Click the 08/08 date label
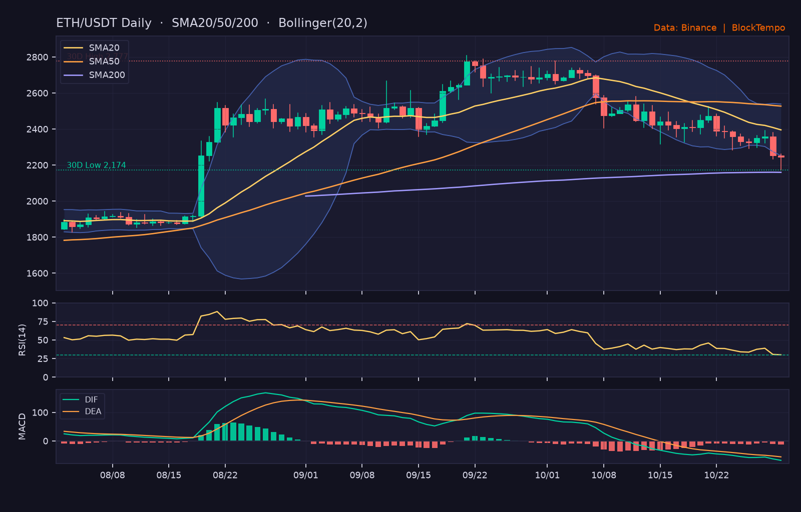The height and width of the screenshot is (512, 801). pyautogui.click(x=113, y=475)
